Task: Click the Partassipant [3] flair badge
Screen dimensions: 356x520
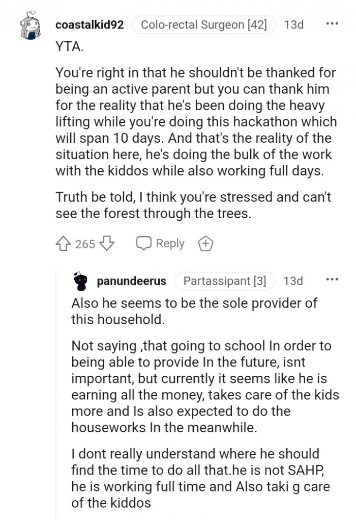Action: pos(225,280)
